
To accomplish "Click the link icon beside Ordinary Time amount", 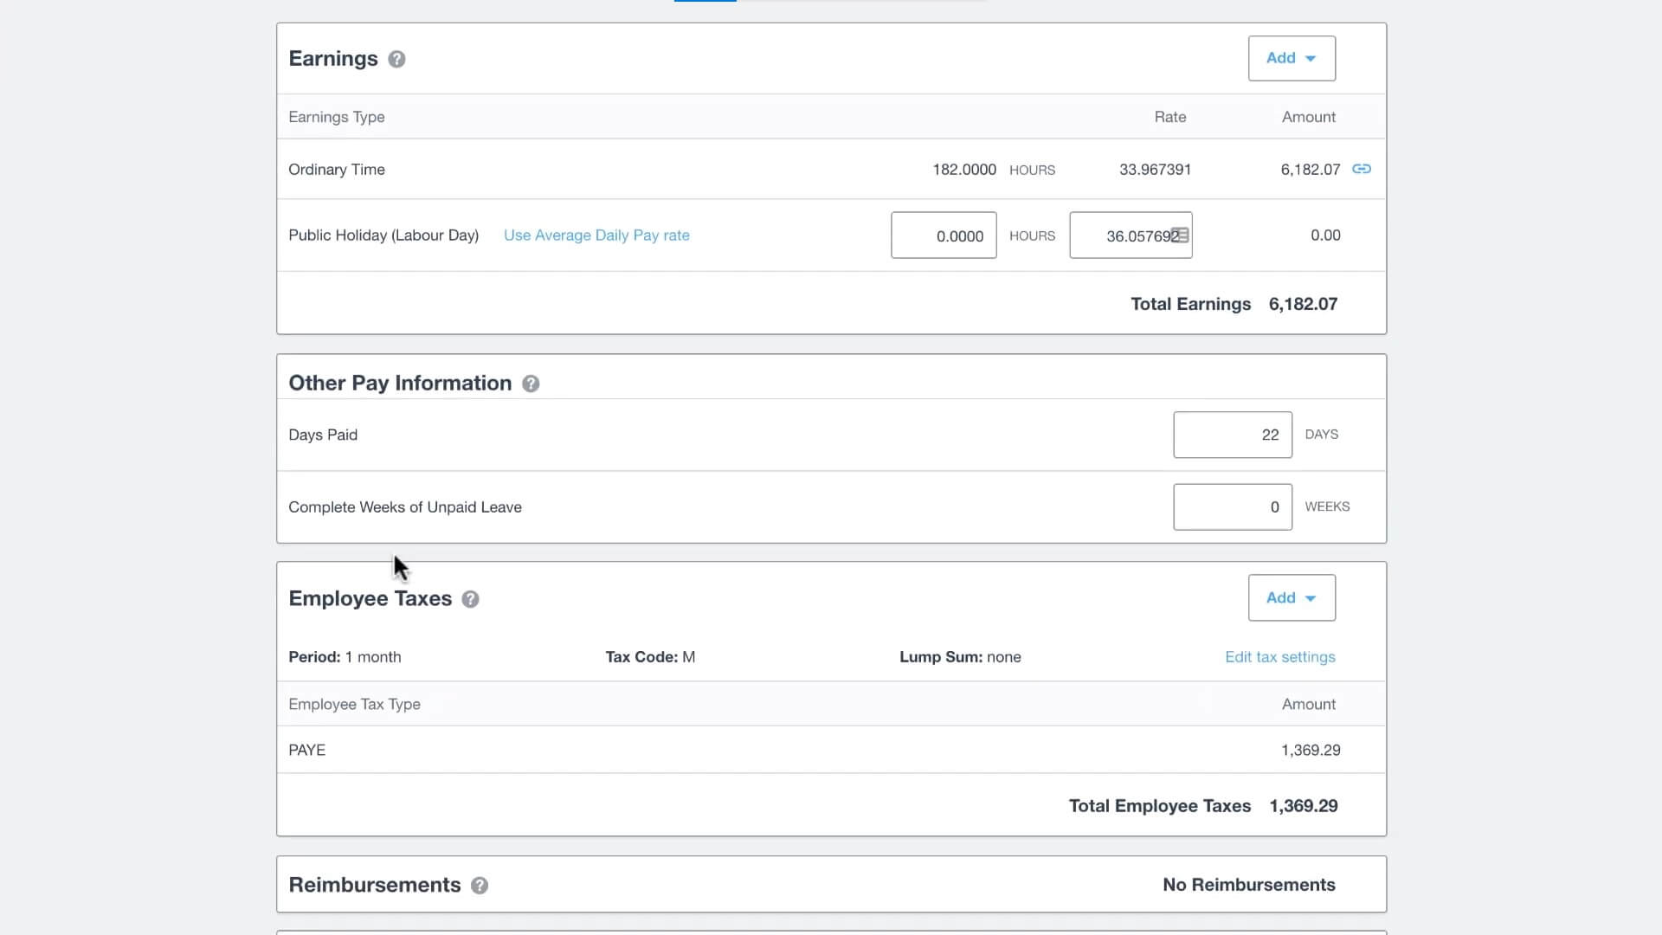I will point(1362,169).
